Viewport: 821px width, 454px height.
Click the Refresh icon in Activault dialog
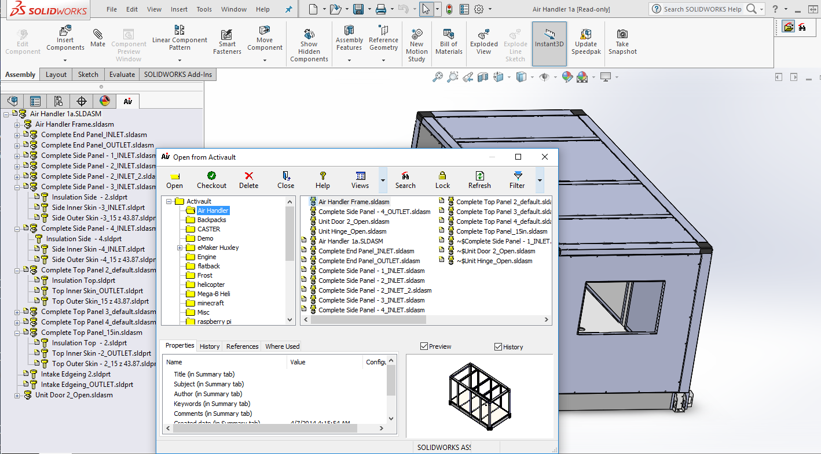(x=479, y=180)
